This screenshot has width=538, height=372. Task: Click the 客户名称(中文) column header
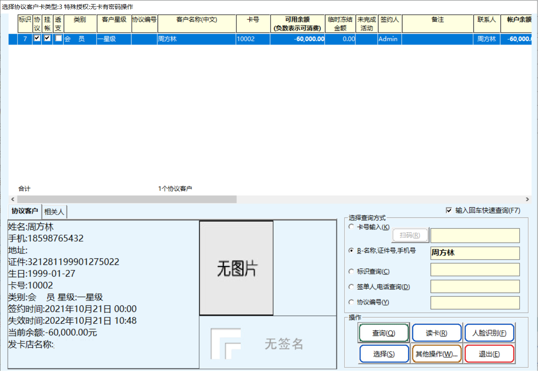pyautogui.click(x=197, y=24)
